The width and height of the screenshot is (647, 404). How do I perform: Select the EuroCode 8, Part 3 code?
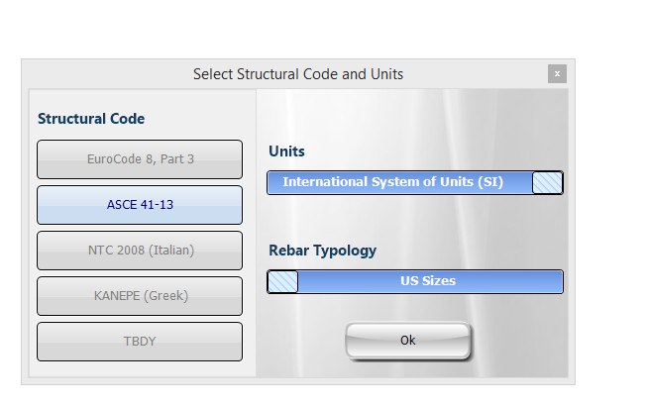pos(140,159)
